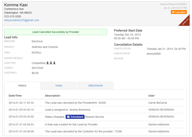
Task: Select the Jeremy BoJeremy assignment history row
Action: point(94,109)
